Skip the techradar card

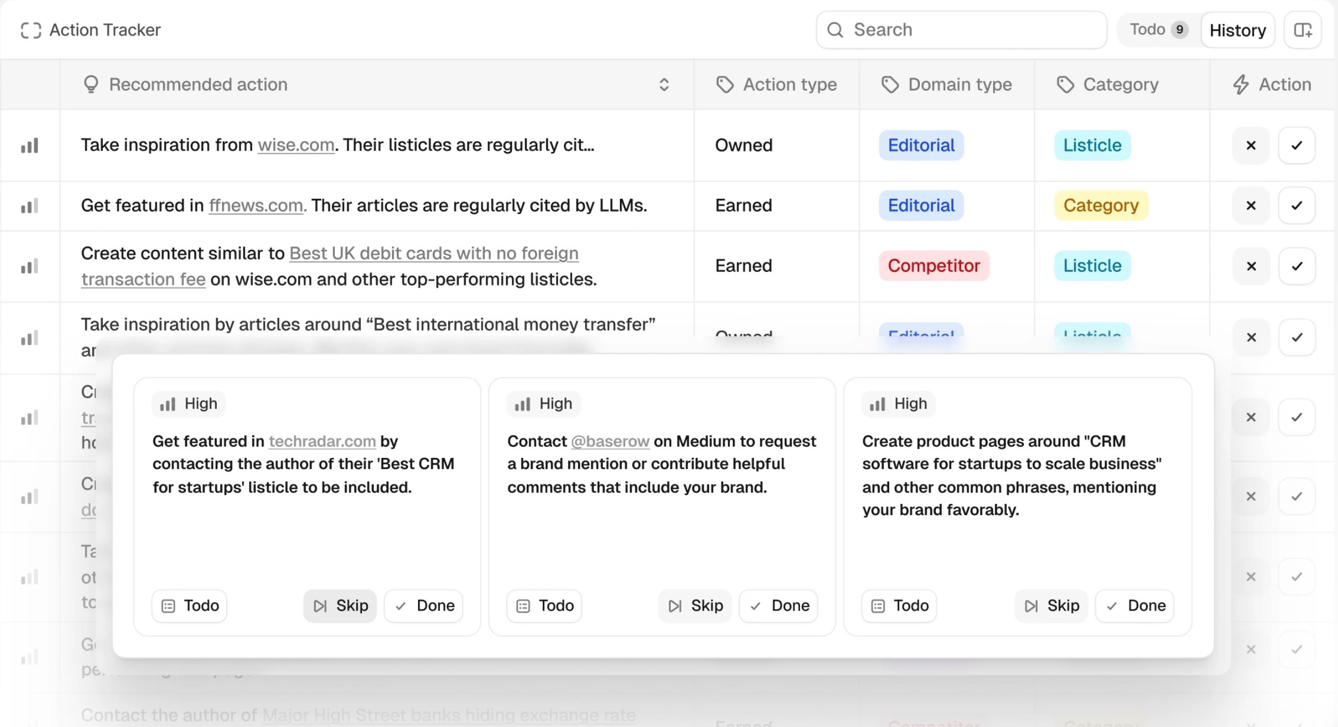click(x=340, y=606)
